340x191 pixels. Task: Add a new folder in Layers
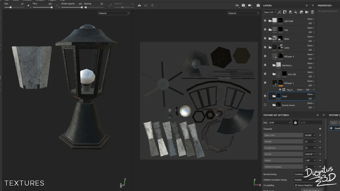coord(307,12)
